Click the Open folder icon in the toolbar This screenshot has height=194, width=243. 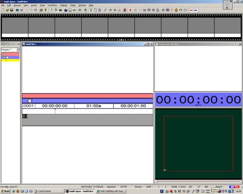click(x=6, y=10)
